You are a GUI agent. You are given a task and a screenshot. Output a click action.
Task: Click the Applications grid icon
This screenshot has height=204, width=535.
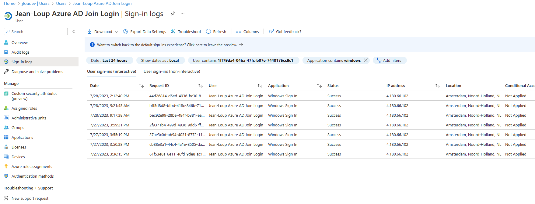point(6,137)
